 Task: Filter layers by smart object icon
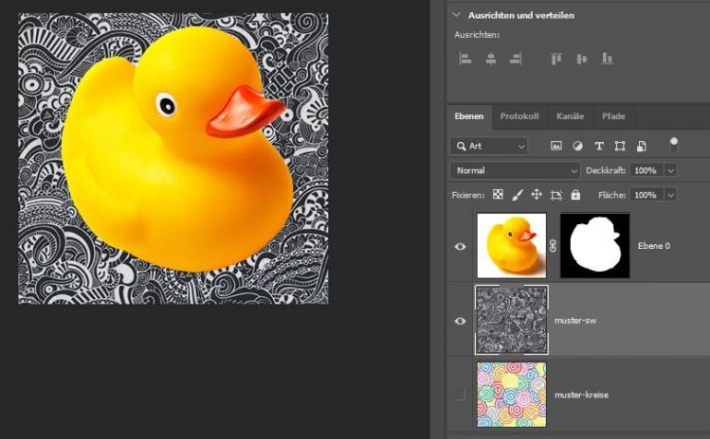coord(641,146)
